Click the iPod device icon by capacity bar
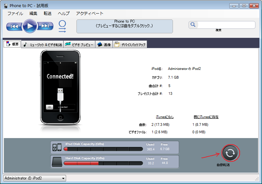 point(57,147)
